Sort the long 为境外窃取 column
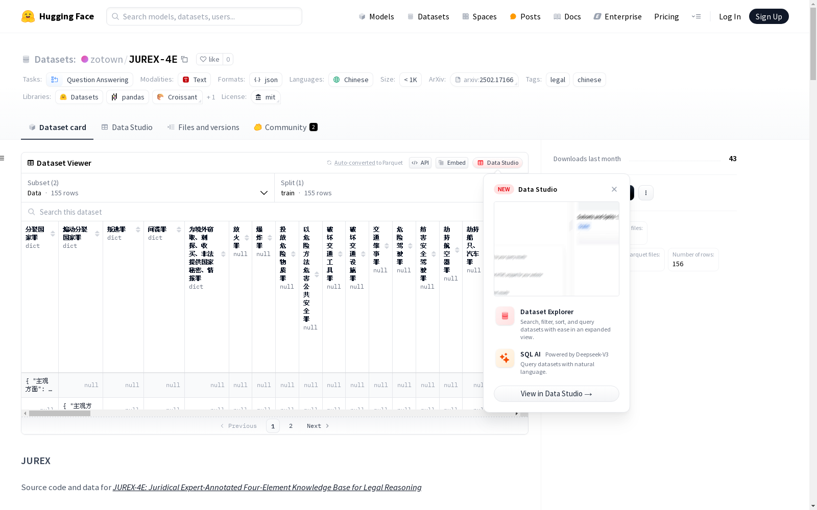 (x=223, y=254)
